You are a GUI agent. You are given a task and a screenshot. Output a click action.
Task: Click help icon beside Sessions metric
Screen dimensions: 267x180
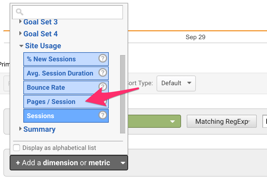tap(103, 115)
